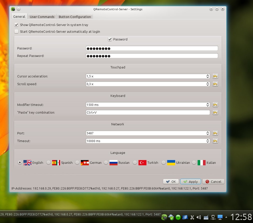Adjust the Cursor acceleration spinner arrows
Viewport: 253px width, 223px height.
click(208, 76)
